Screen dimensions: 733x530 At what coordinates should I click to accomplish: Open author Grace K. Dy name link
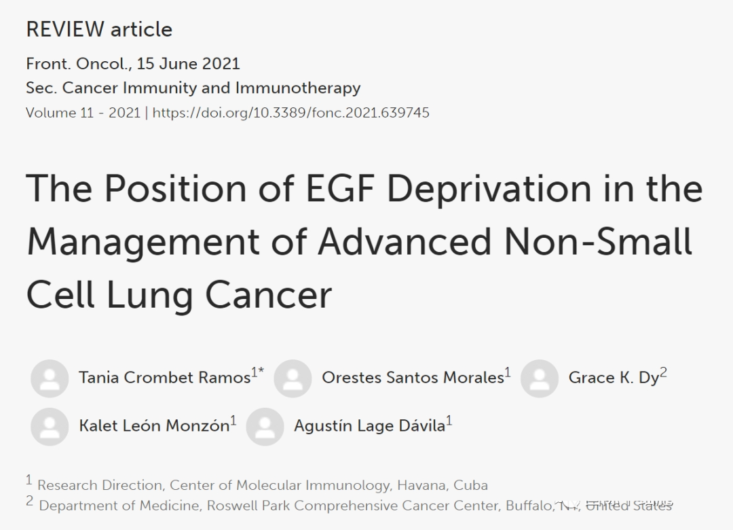614,377
